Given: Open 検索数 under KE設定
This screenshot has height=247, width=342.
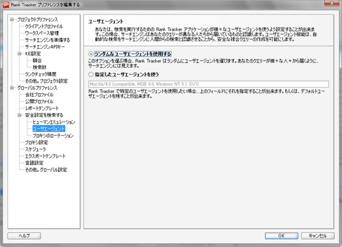Looking at the screenshot, I should click(x=39, y=67).
